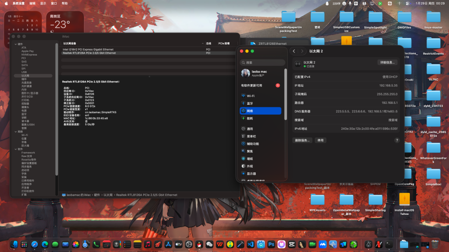449x252 pixels.
Task: Open the 帮助 (Help) menu
Action: (65, 4)
